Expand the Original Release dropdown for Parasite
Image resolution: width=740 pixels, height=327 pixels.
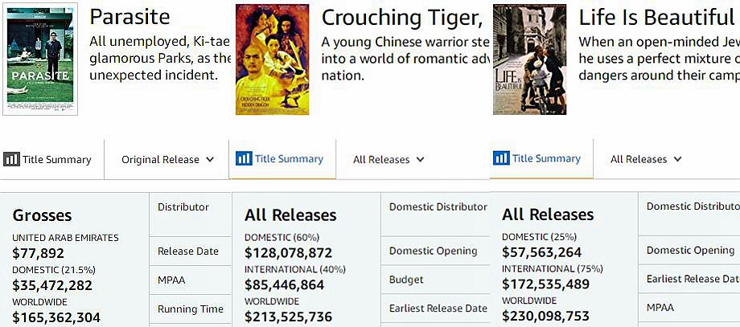pos(167,160)
